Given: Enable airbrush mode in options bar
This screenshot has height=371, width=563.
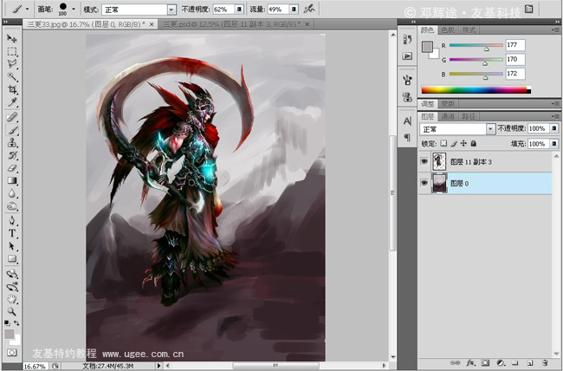Looking at the screenshot, I should pos(309,9).
